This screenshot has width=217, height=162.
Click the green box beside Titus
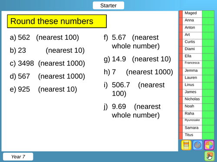coord(208,136)
